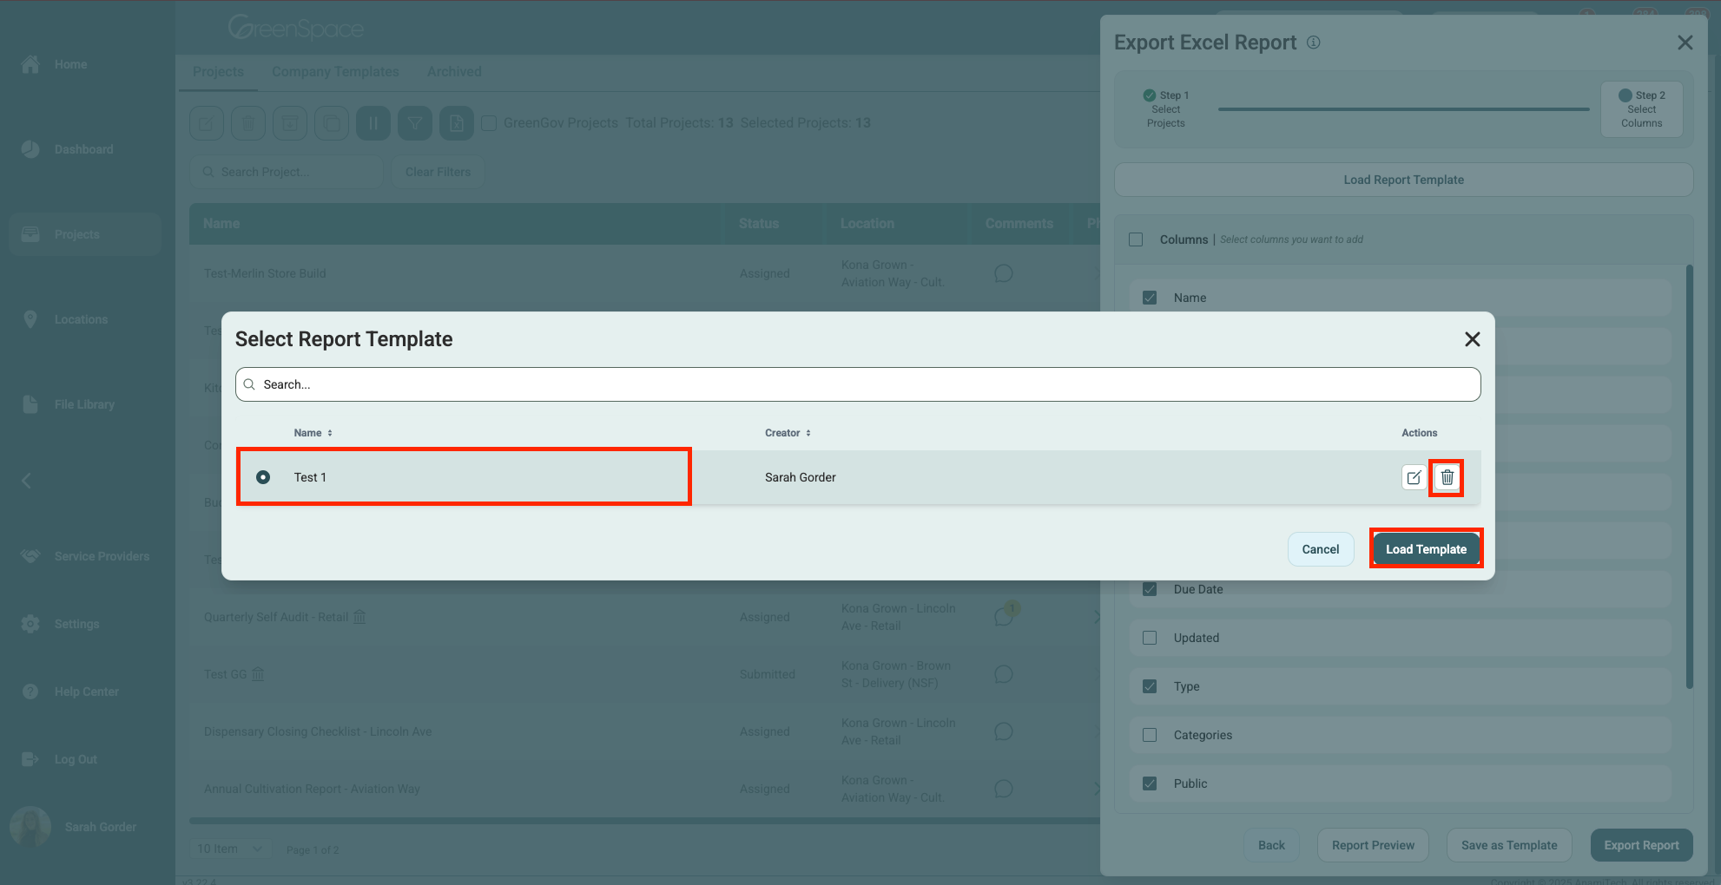Switch to the Projects tab

(218, 72)
